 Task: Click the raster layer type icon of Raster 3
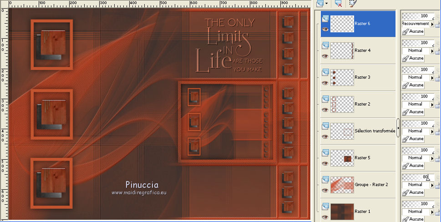click(325, 72)
